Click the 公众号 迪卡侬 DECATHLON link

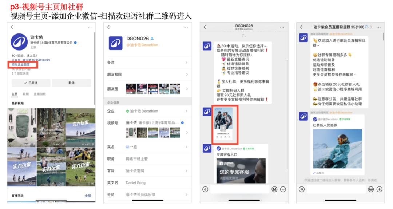(31, 60)
